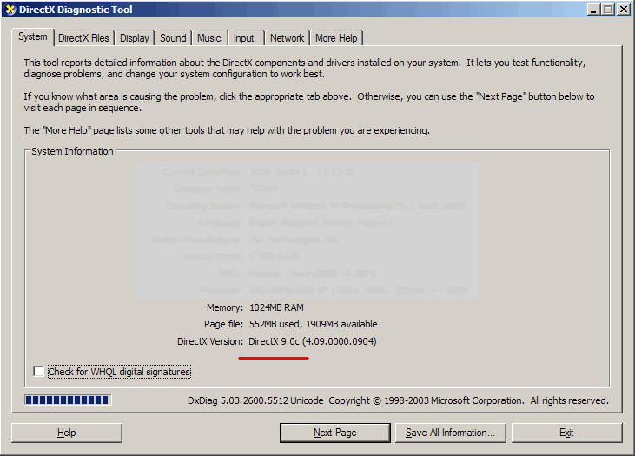The width and height of the screenshot is (635, 456).
Task: Click Save All Information button
Action: click(x=450, y=433)
